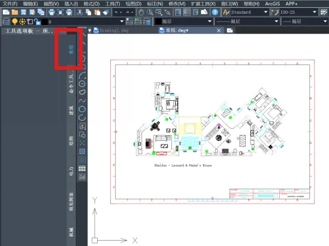Open the black color swatch dropdown 随层
Viewport: 329px width, 246px height.
(x=183, y=21)
